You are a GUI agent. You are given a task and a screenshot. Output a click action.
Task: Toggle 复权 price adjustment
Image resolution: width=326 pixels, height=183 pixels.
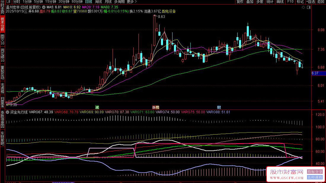240,2
